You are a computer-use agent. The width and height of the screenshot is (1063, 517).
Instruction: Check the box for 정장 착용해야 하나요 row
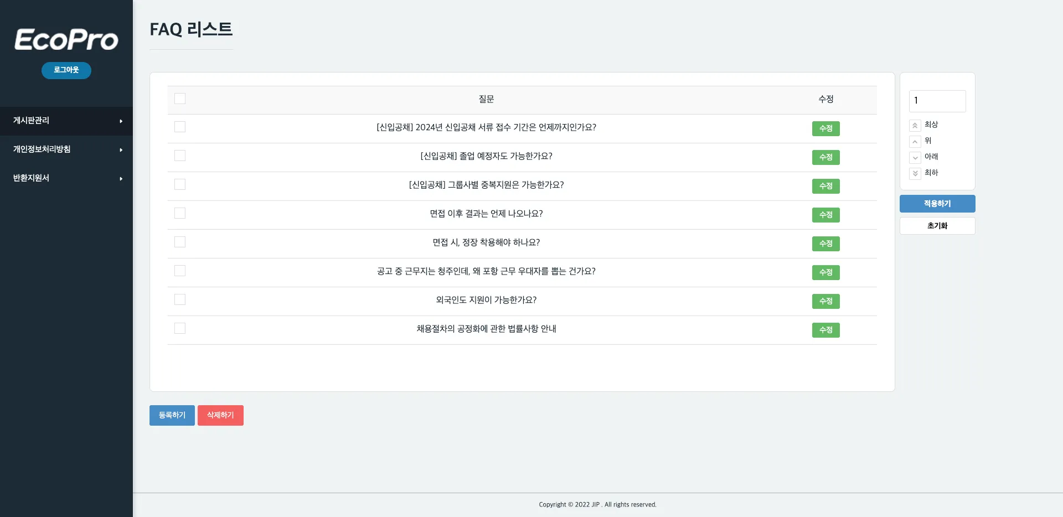click(x=180, y=242)
